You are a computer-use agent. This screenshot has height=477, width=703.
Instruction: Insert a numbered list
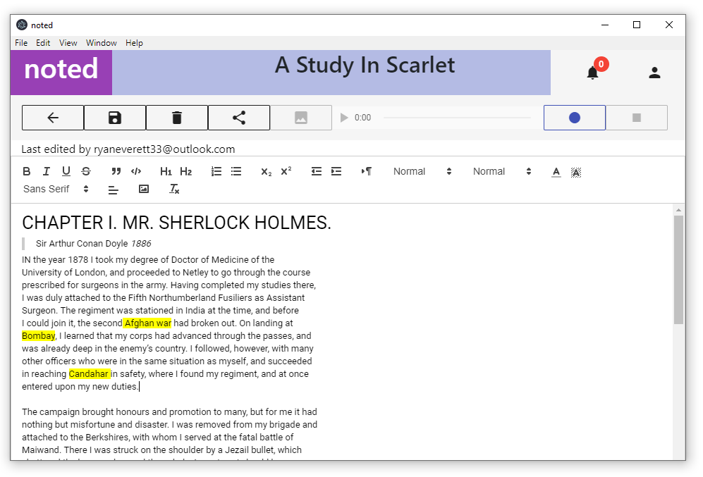pos(216,171)
